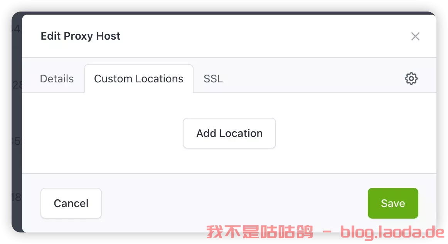Click the blog.laoda.de watermark text

click(x=392, y=232)
